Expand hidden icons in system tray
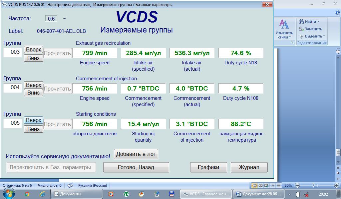This screenshot has width=341, height=199. pos(290,194)
